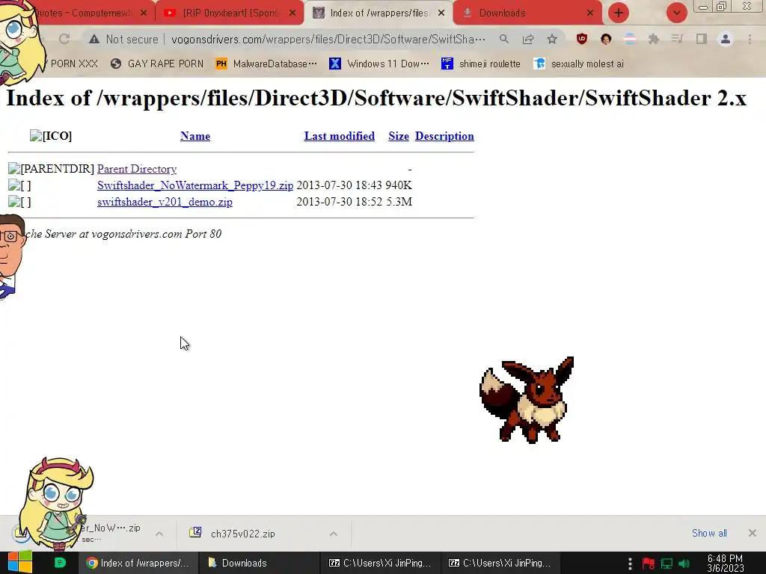
Task: Reload the page with the refresh icon
Action: point(64,39)
